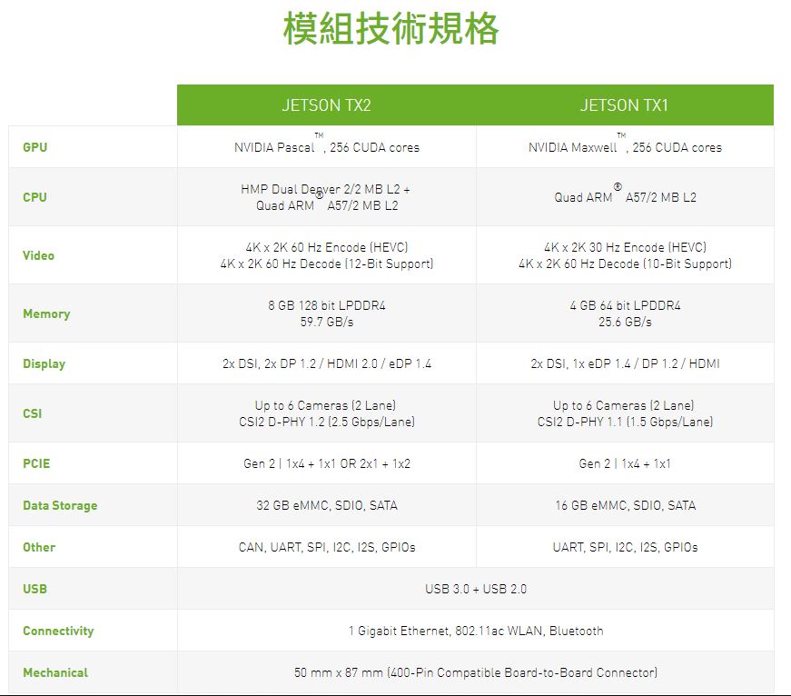Click the 59.7 GB/s bandwidth value
Screen dimensions: 791x696
pos(327,322)
